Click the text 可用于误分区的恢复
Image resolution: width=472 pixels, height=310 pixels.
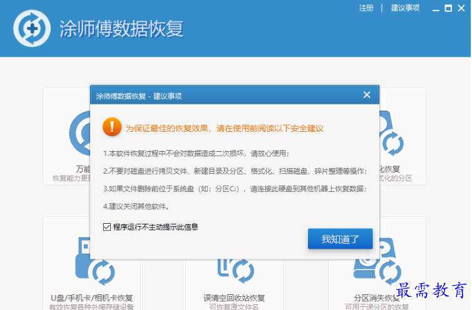tap(377, 307)
